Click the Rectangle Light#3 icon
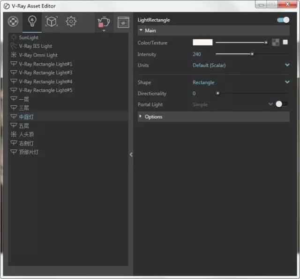Screen dimensions: 300x279 point(14,73)
